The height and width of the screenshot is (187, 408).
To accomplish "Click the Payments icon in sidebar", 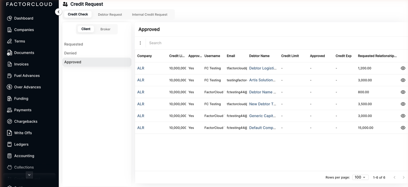I will point(9,110).
